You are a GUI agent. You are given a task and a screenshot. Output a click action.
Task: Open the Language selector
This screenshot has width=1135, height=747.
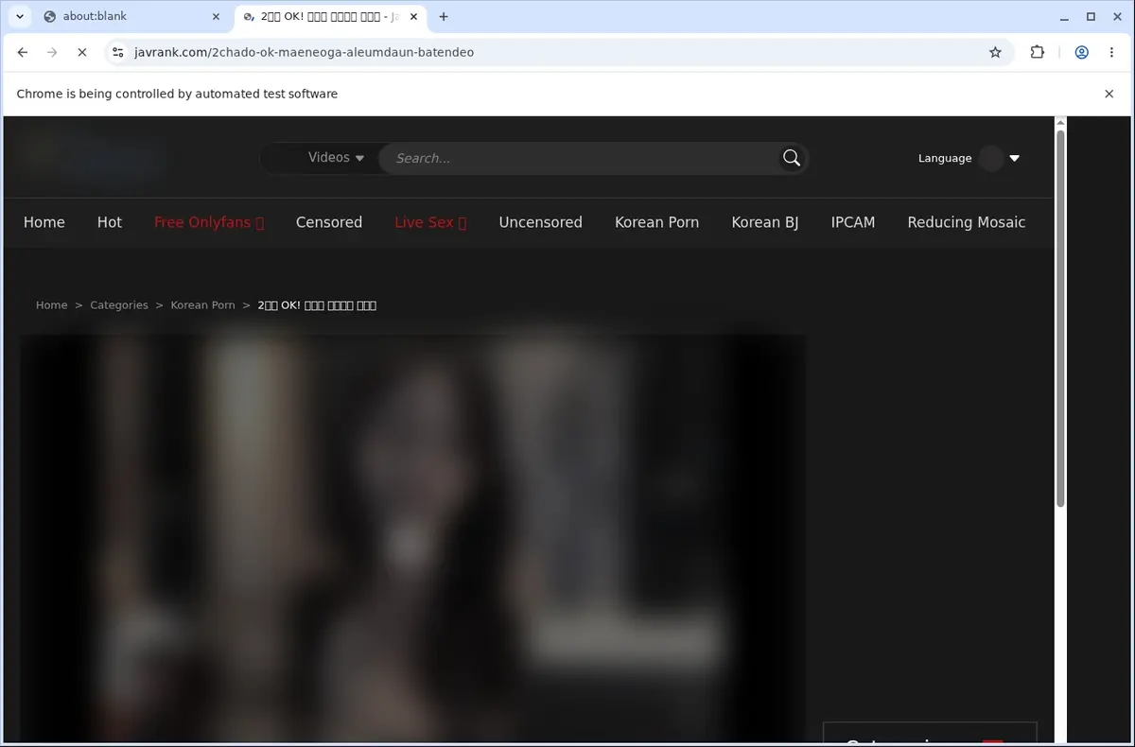(969, 158)
